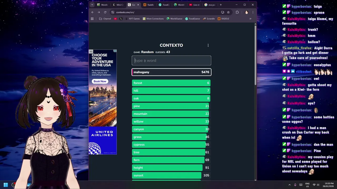Screen dimensions: 337x189
Task: Show hidden system tray icons
Action: [x=289, y=185]
